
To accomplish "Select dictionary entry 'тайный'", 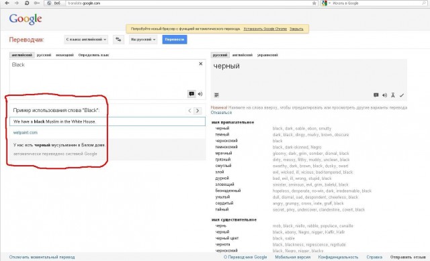I will pos(222,209).
